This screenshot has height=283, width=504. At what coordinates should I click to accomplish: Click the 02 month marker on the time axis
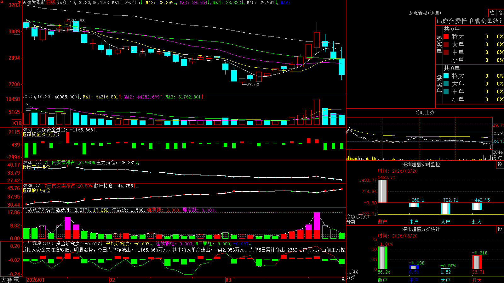[112, 280]
